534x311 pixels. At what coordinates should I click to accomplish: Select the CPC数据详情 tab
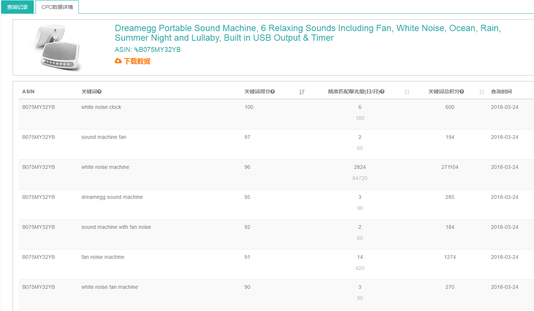coord(57,7)
